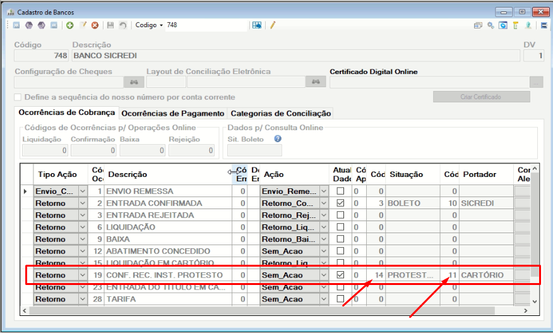
Task: Click the stacked windows arrow icon
Action: (478, 25)
